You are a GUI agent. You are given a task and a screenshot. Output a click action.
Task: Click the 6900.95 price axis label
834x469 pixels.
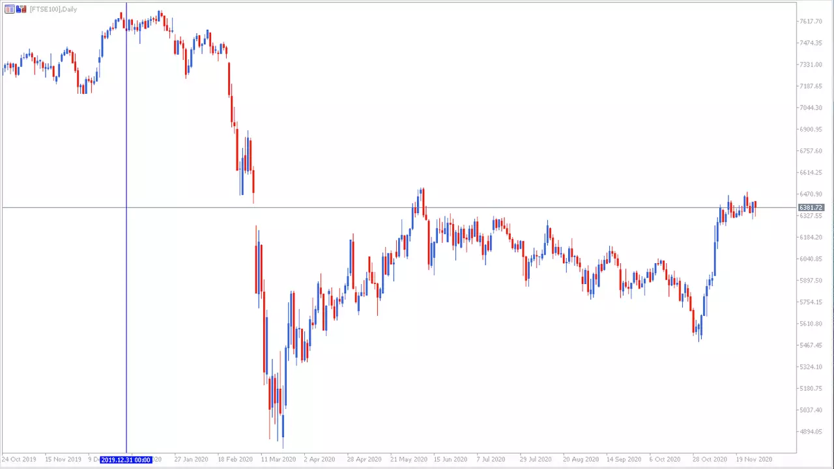[x=811, y=129]
